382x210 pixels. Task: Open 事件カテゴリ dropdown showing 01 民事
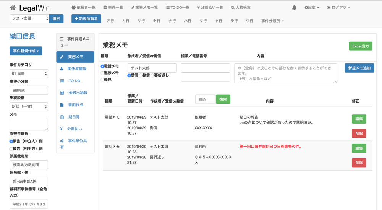[x=29, y=73]
